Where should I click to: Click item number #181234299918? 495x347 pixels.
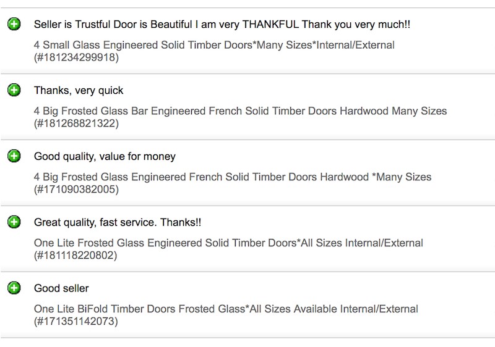(x=76, y=57)
